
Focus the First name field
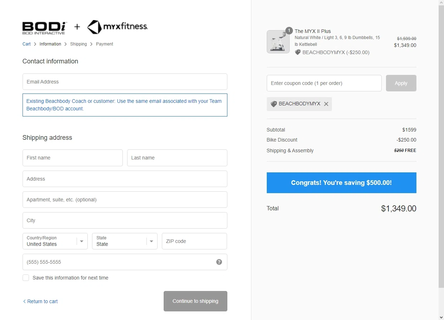[73, 158]
